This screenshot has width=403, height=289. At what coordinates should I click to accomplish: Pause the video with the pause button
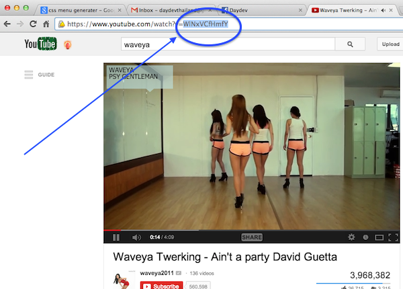tap(116, 237)
